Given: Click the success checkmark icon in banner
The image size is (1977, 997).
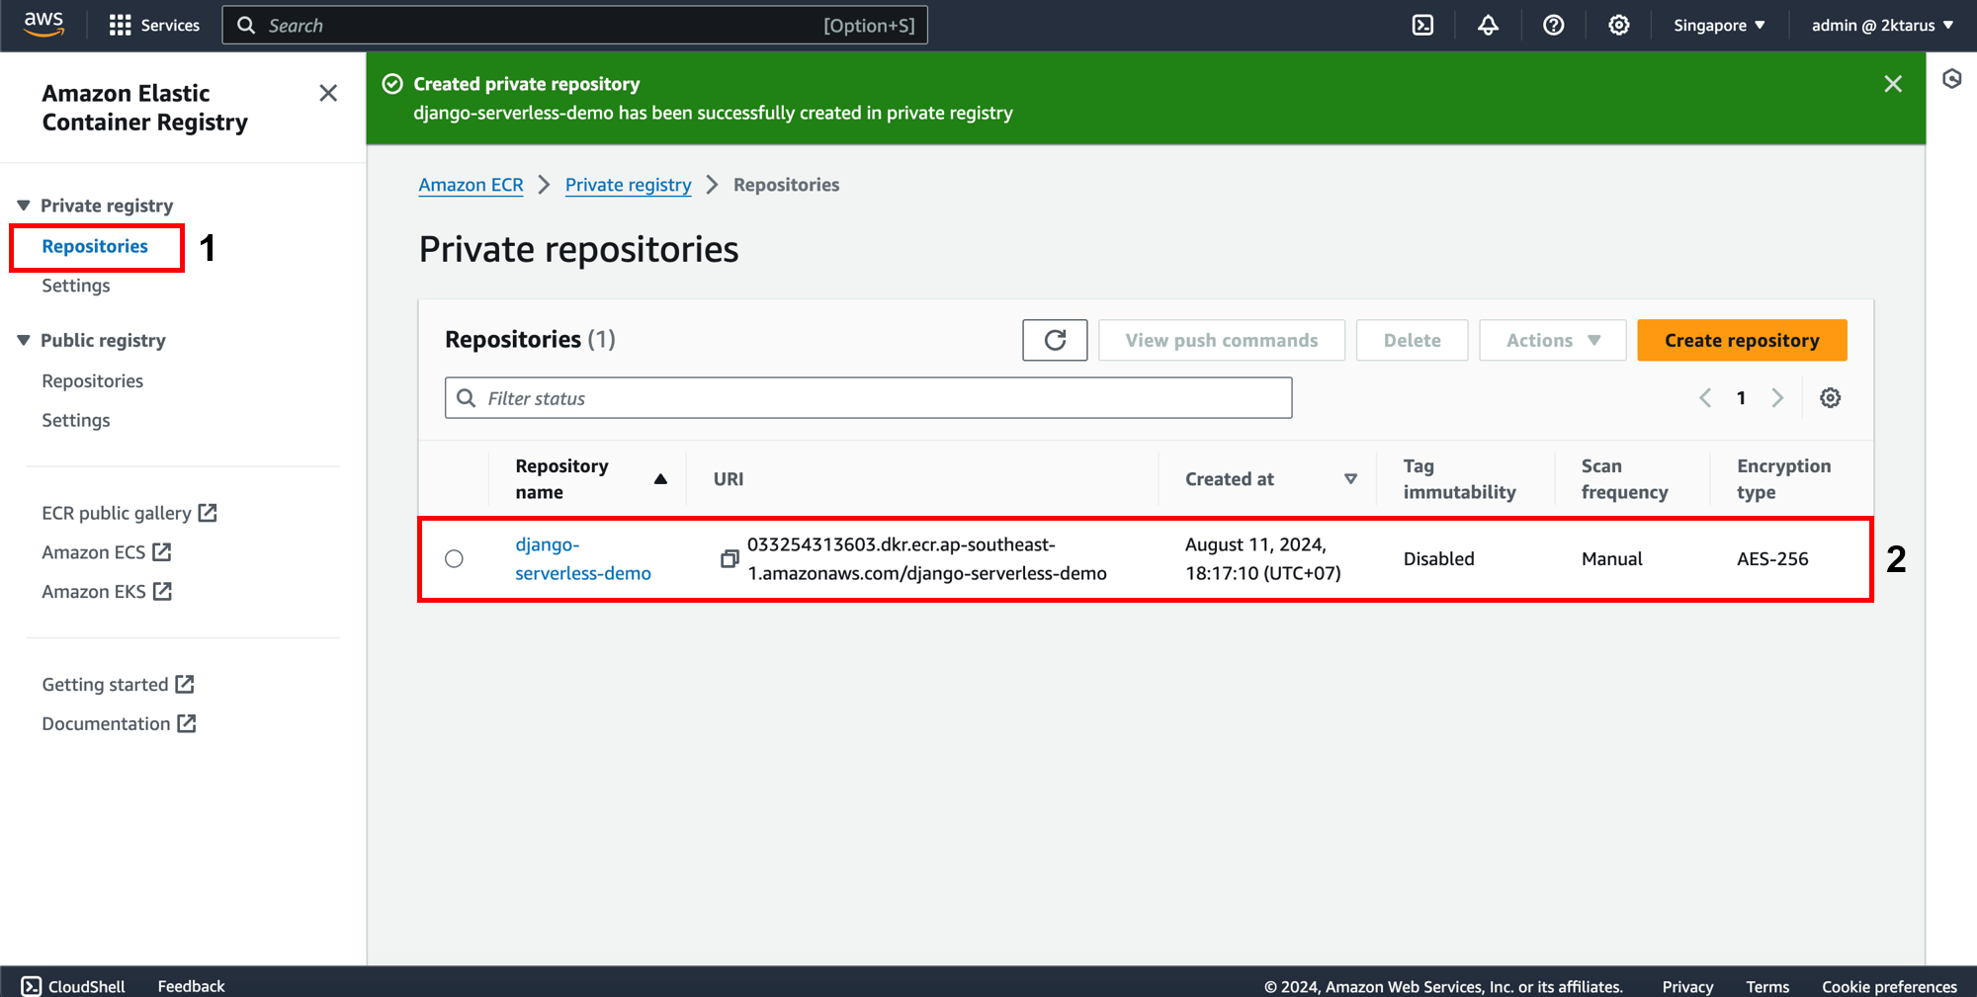Looking at the screenshot, I should tap(392, 84).
